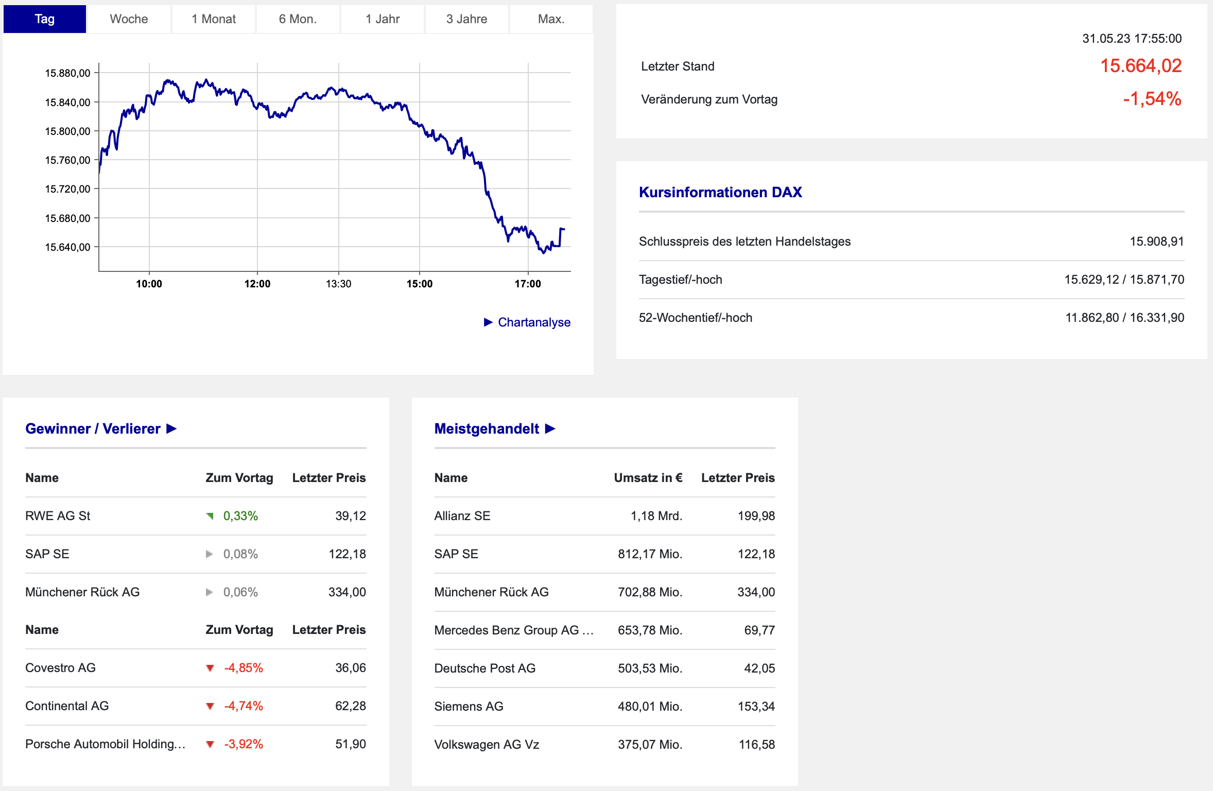Open the Chartanalyse link
Image resolution: width=1213 pixels, height=791 pixels.
click(x=534, y=322)
